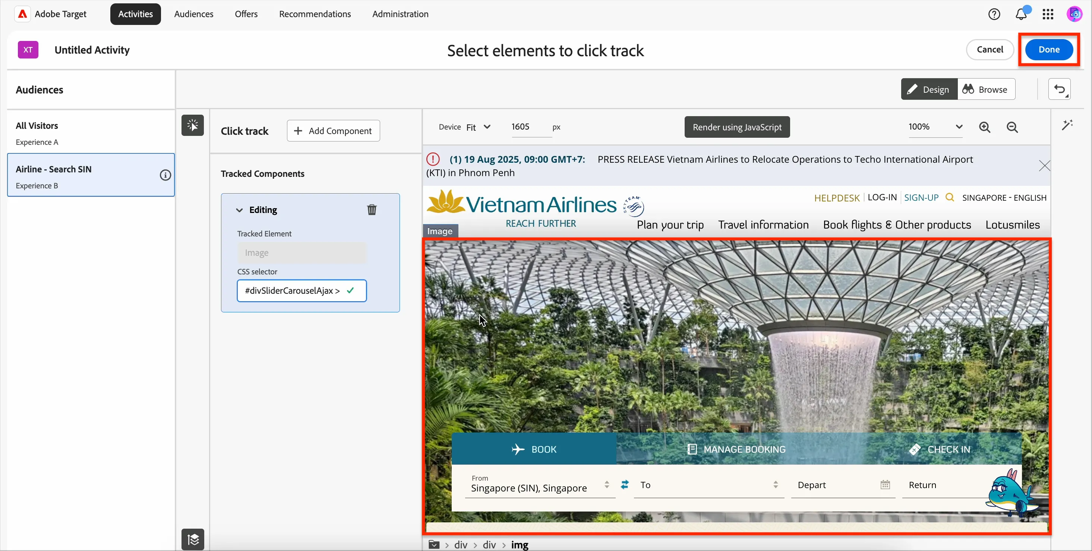Zoom out with the magnifier minus icon
The height and width of the screenshot is (551, 1092).
[1012, 127]
